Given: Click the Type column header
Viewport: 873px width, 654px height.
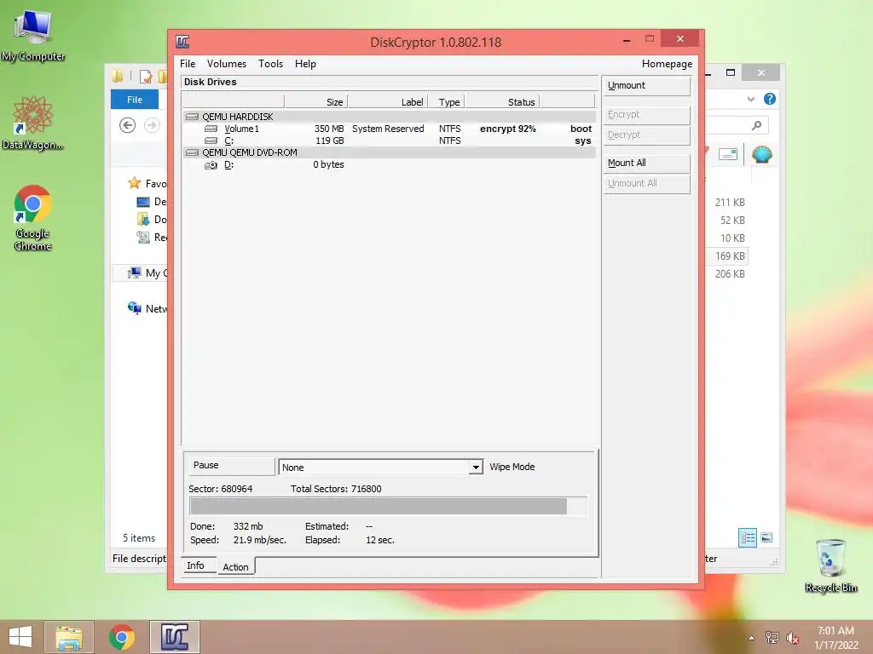Looking at the screenshot, I should [447, 102].
